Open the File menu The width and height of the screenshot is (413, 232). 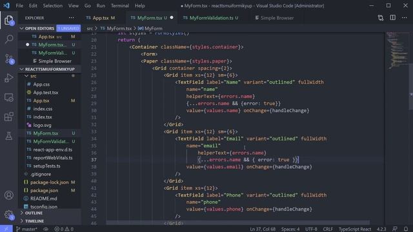click(19, 6)
